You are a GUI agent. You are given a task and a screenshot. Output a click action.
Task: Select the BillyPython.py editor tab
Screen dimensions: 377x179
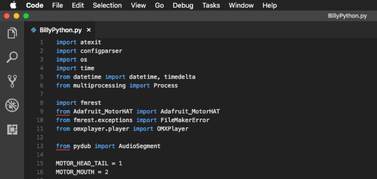pyautogui.click(x=60, y=30)
